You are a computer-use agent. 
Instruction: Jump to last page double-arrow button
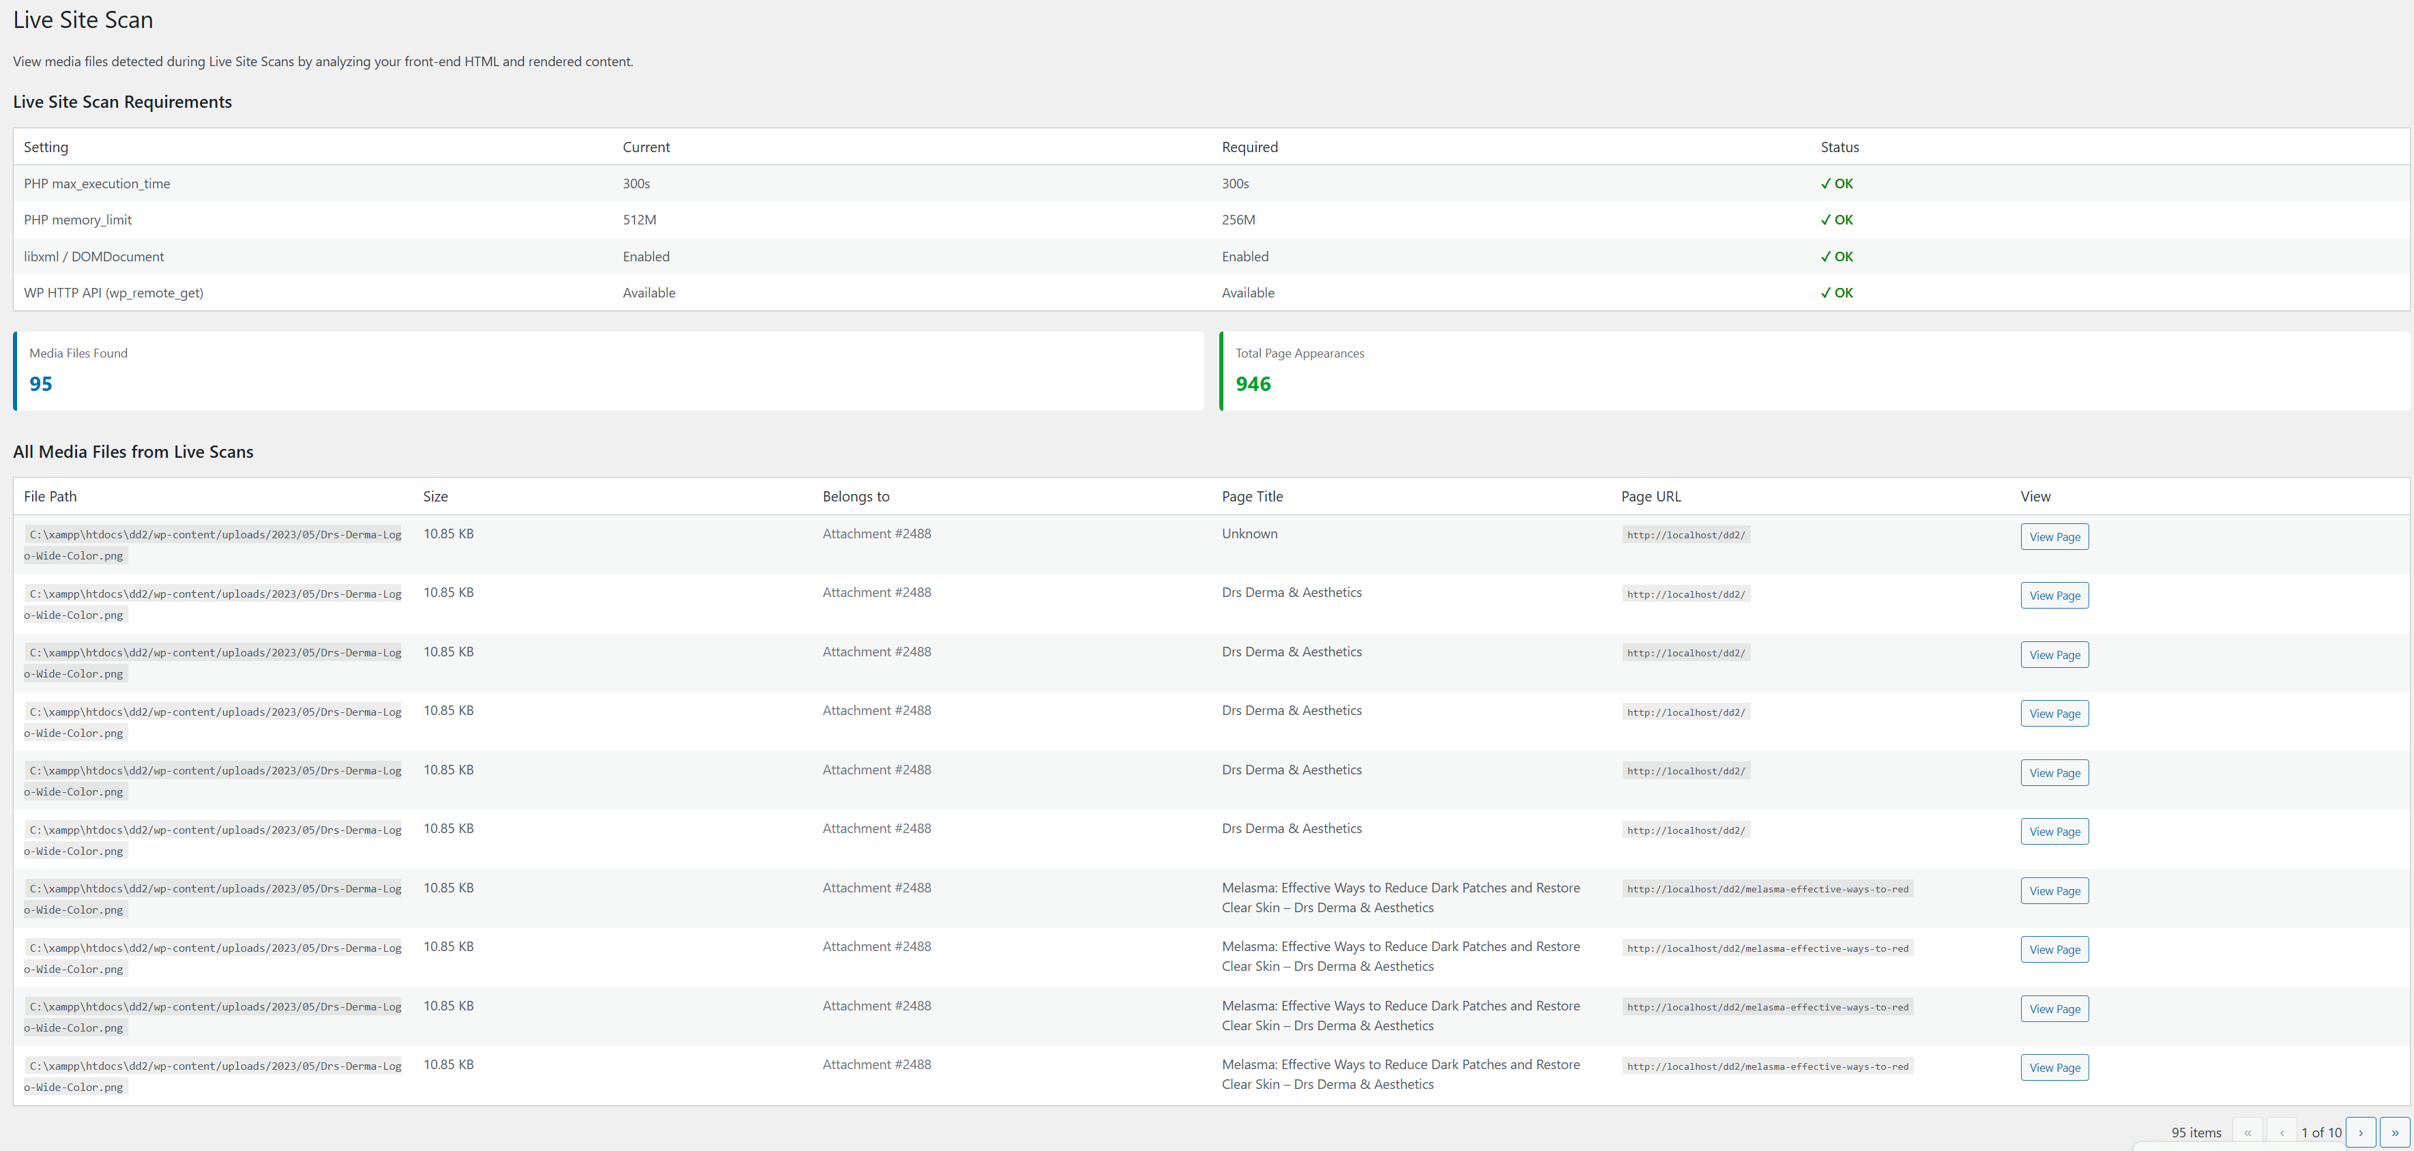[2394, 1131]
